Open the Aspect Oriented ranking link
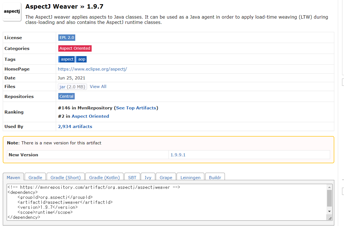Screen dimensions: 344x226 [x=90, y=116]
